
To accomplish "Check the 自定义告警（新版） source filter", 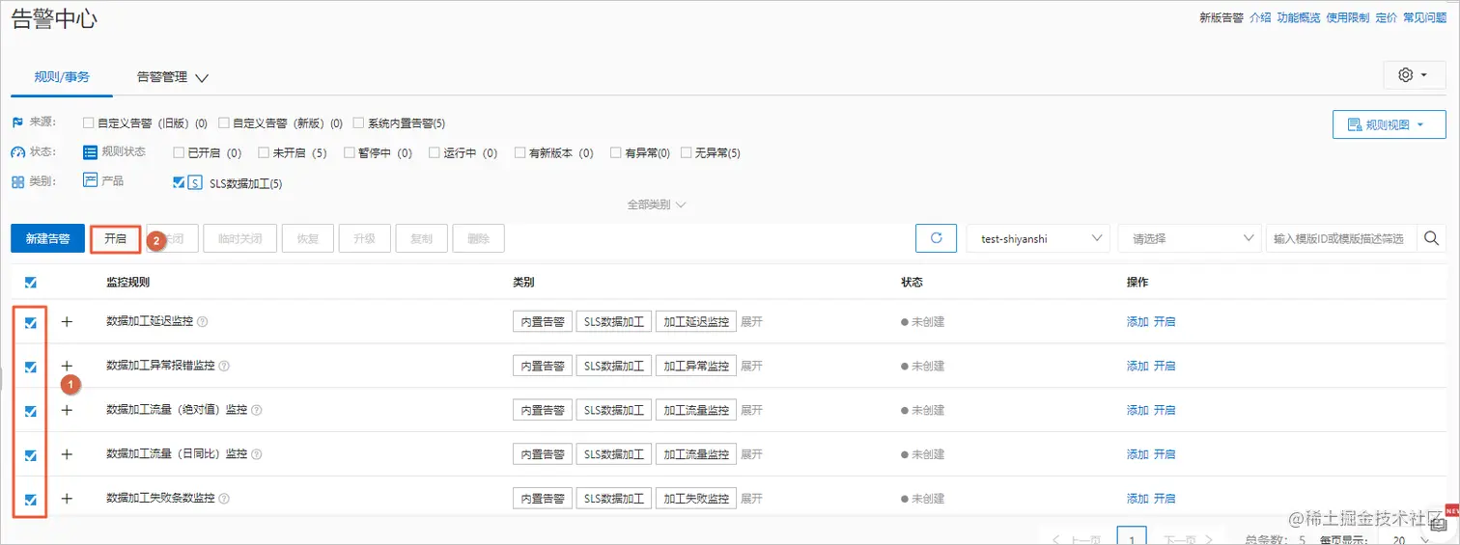I will (224, 123).
